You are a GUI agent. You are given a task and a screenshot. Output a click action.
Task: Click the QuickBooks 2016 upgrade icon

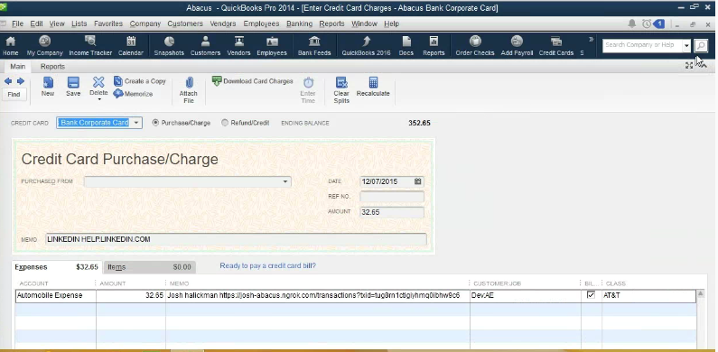pos(367,46)
